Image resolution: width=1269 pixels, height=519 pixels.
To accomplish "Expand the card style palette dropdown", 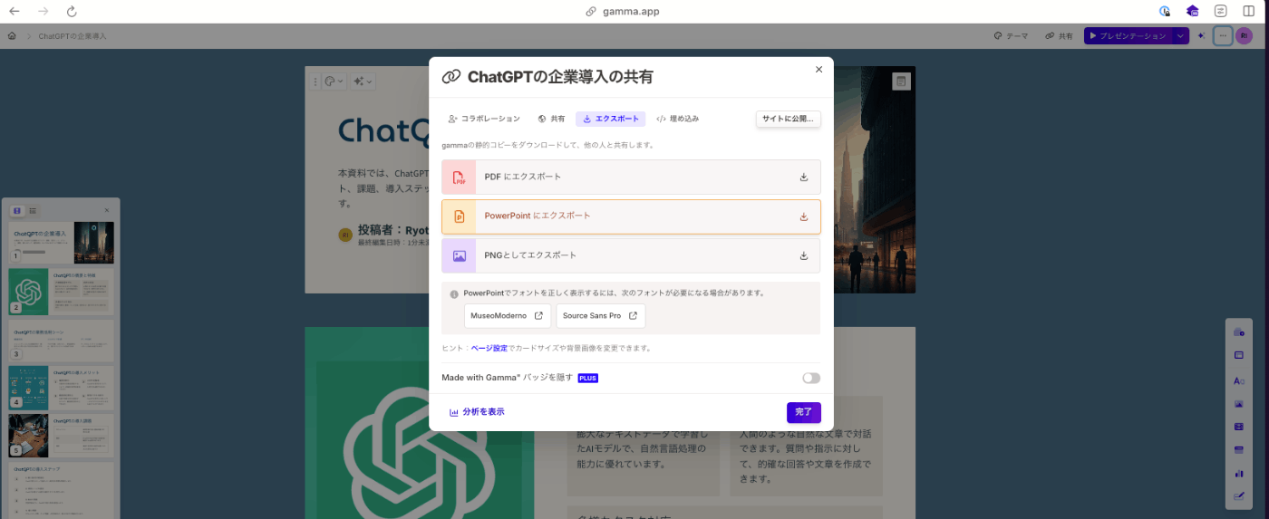I will 334,82.
